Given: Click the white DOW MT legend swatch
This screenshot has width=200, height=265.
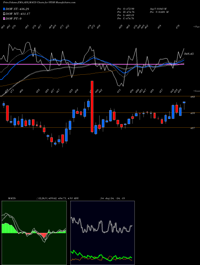Looking at the screenshot, I should (4, 14).
